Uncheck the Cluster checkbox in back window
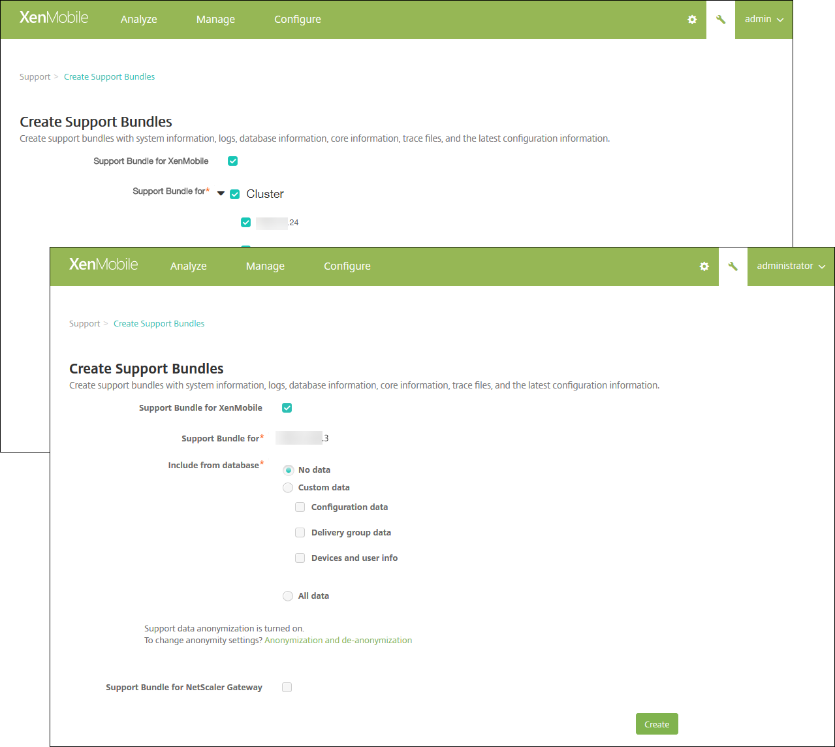Viewport: 835px width, 747px height. (x=235, y=194)
